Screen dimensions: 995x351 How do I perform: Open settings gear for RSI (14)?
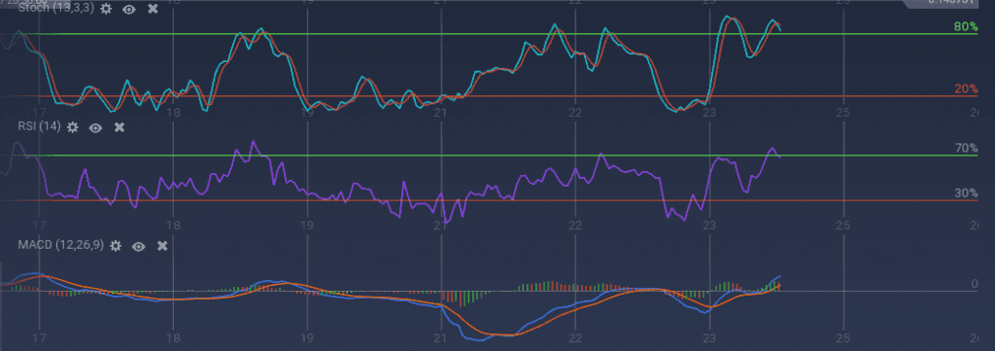point(72,127)
